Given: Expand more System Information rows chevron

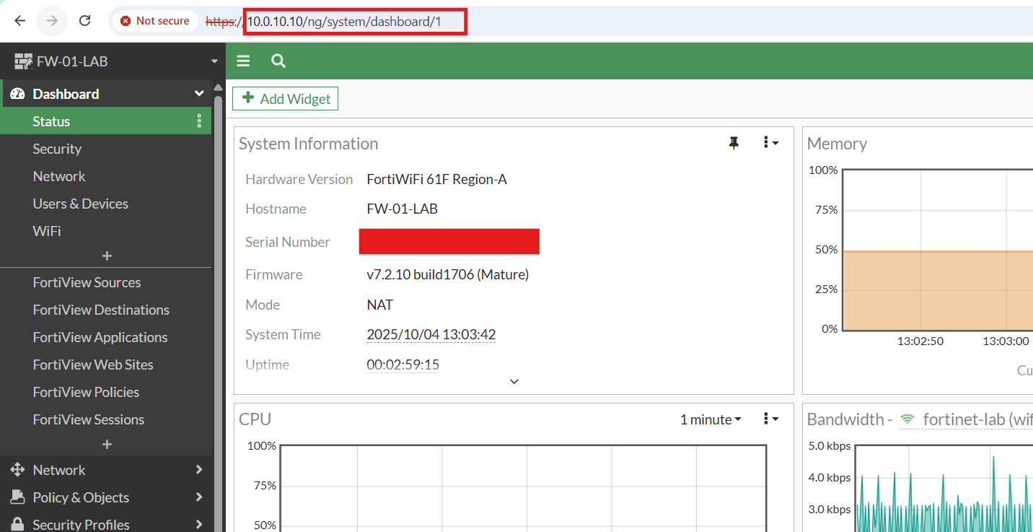Looking at the screenshot, I should (x=514, y=381).
